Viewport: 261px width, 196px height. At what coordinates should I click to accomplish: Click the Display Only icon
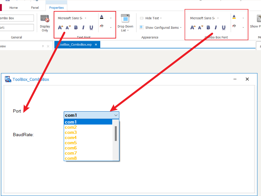45,18
